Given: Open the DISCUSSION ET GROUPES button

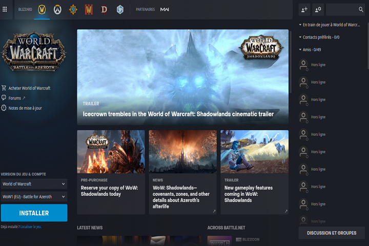Looking at the screenshot, I should point(332,233).
